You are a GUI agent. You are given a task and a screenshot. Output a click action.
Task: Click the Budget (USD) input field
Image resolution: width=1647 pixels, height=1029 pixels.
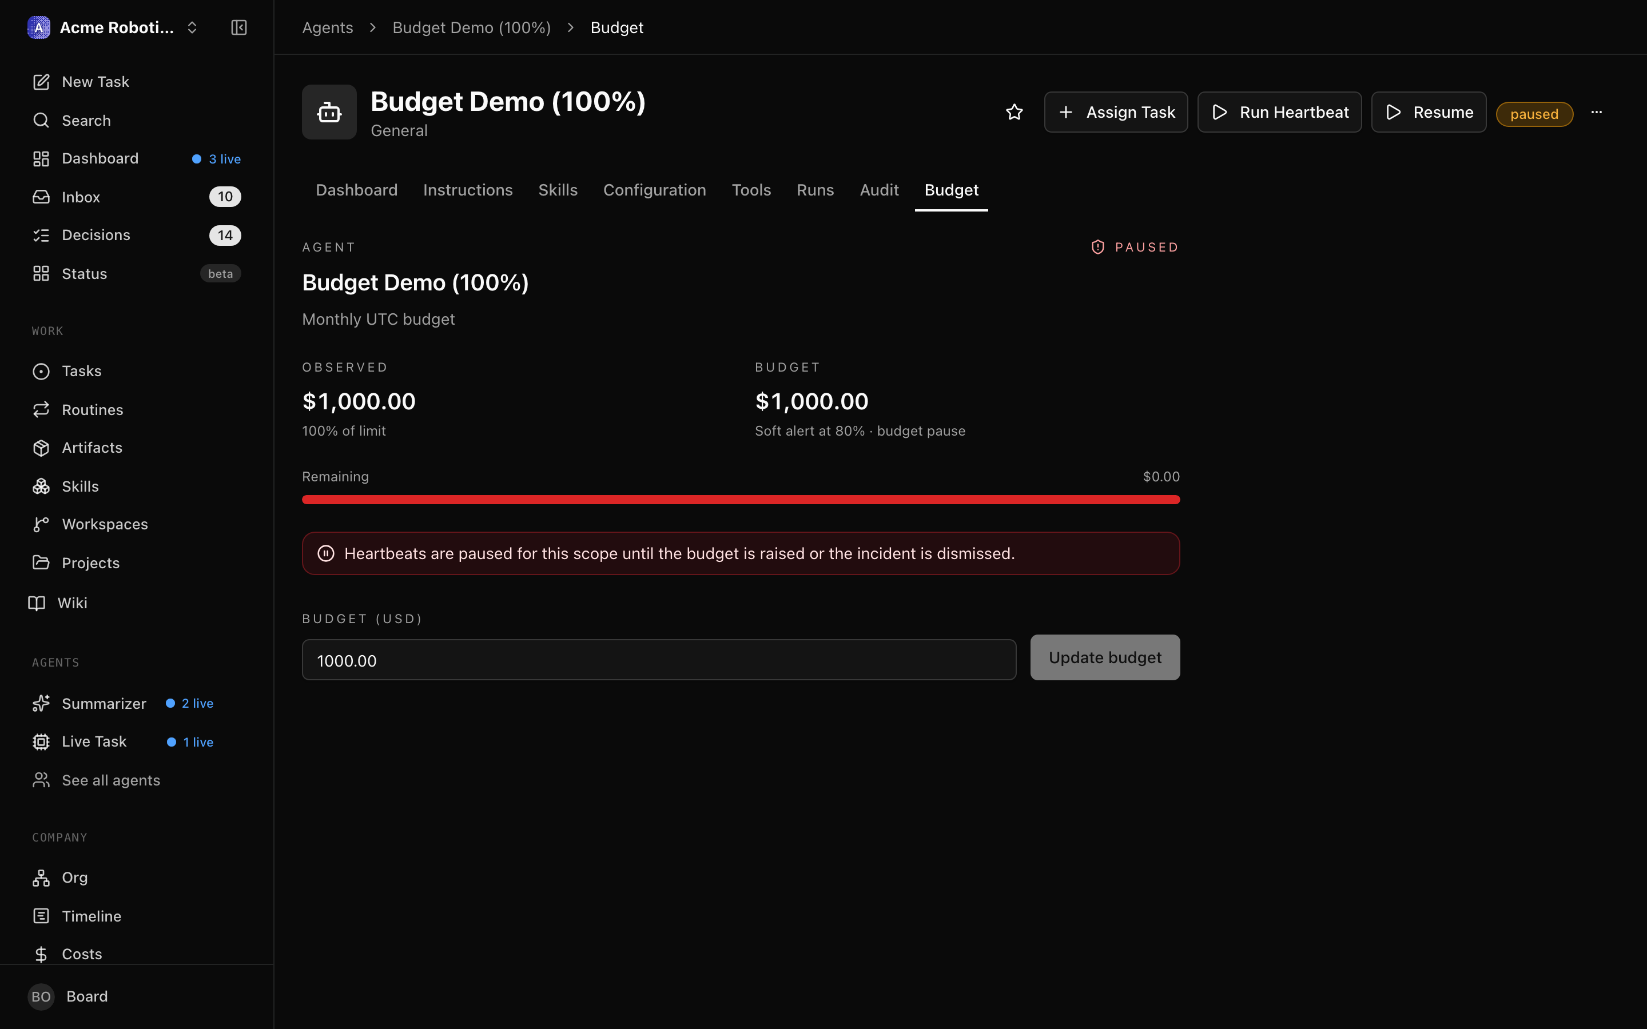[x=659, y=660]
